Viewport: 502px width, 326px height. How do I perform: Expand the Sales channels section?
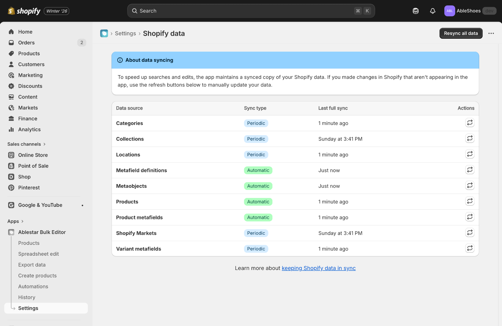44,144
